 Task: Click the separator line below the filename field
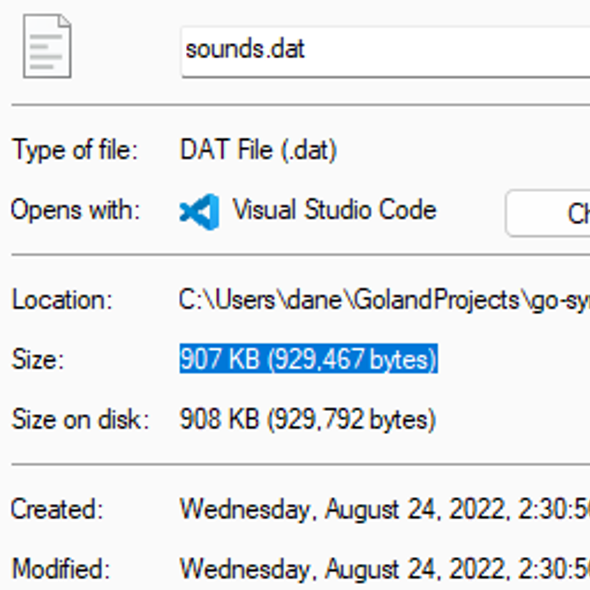click(300, 105)
